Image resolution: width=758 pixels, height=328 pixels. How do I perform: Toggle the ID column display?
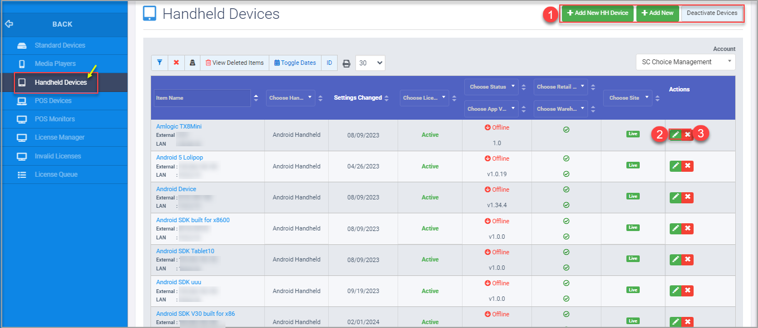point(329,63)
